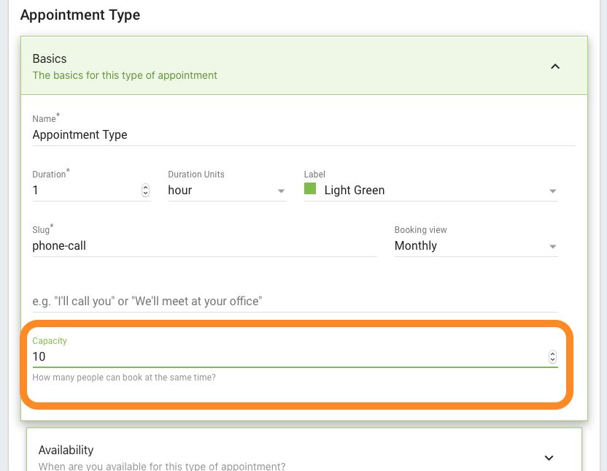
Task: Open the Label color dropdown
Action: pyautogui.click(x=431, y=190)
